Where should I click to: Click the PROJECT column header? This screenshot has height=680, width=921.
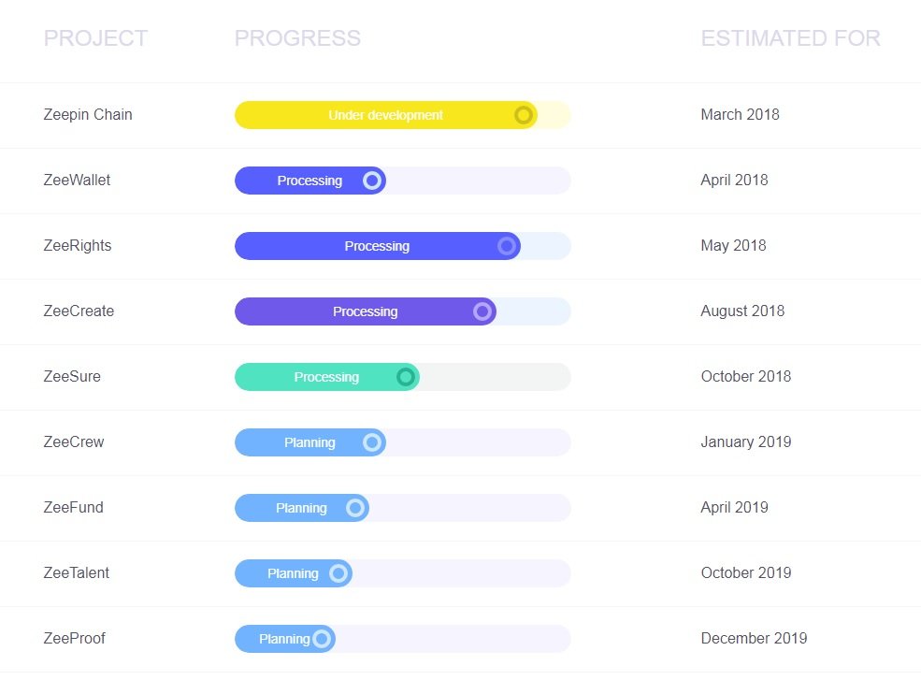tap(95, 38)
